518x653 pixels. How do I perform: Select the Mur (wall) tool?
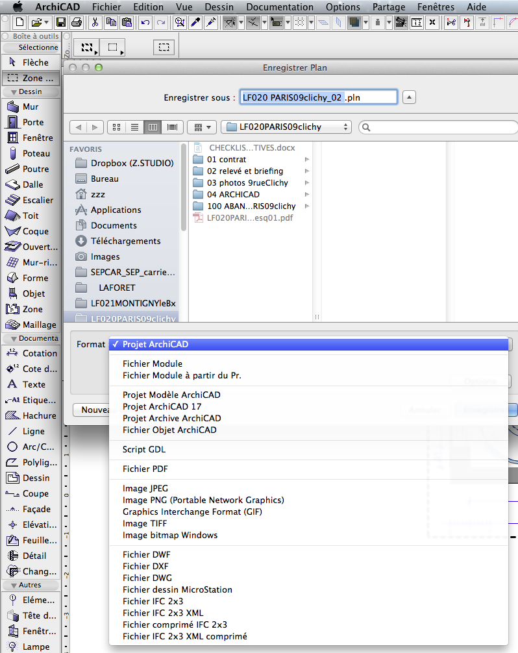tap(30, 106)
